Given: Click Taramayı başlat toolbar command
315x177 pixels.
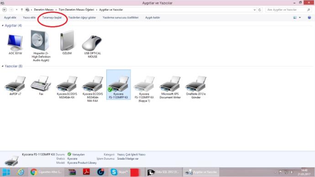Looking at the screenshot, I should click(52, 18).
